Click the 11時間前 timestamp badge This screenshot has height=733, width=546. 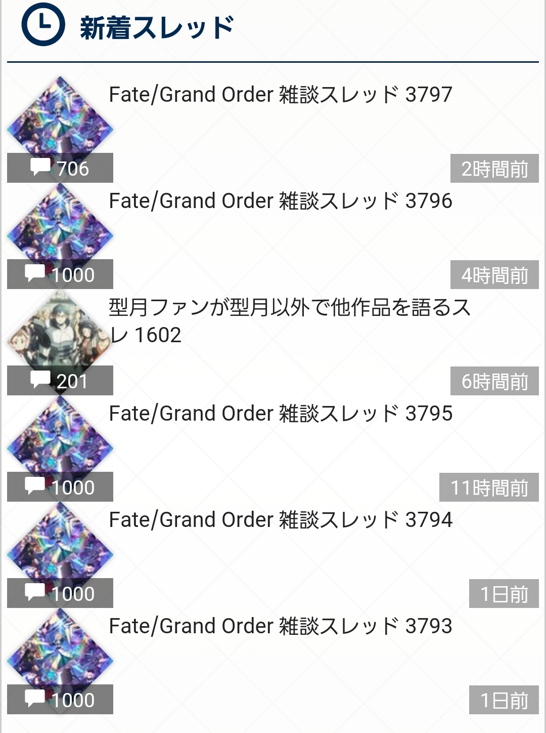(x=489, y=487)
